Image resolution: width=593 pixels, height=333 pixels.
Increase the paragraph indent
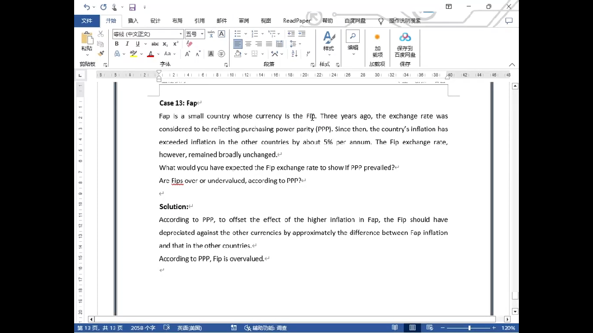pyautogui.click(x=301, y=34)
